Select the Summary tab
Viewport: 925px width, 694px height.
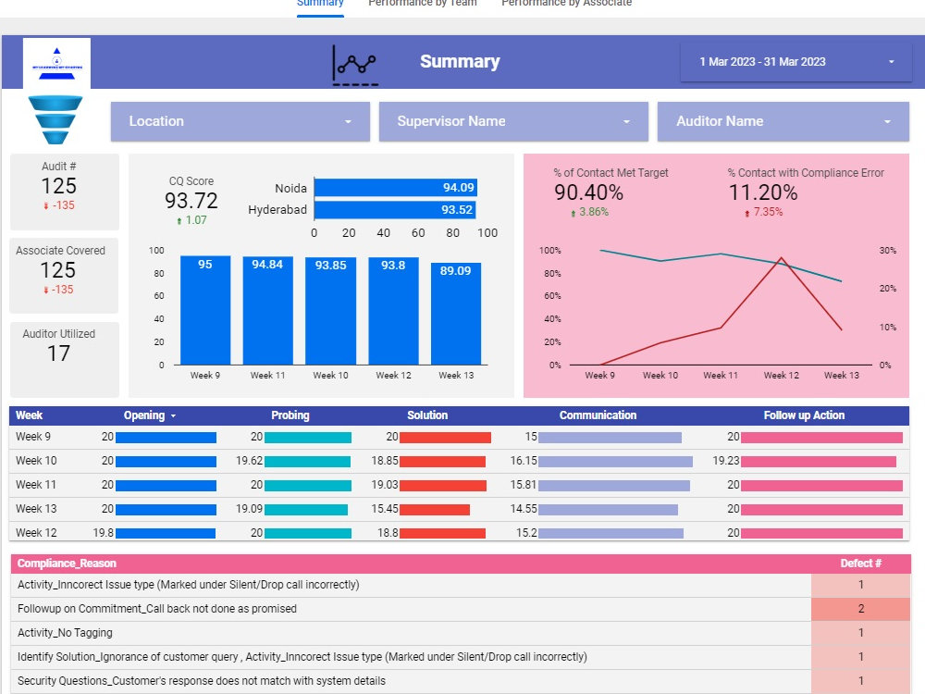(319, 4)
